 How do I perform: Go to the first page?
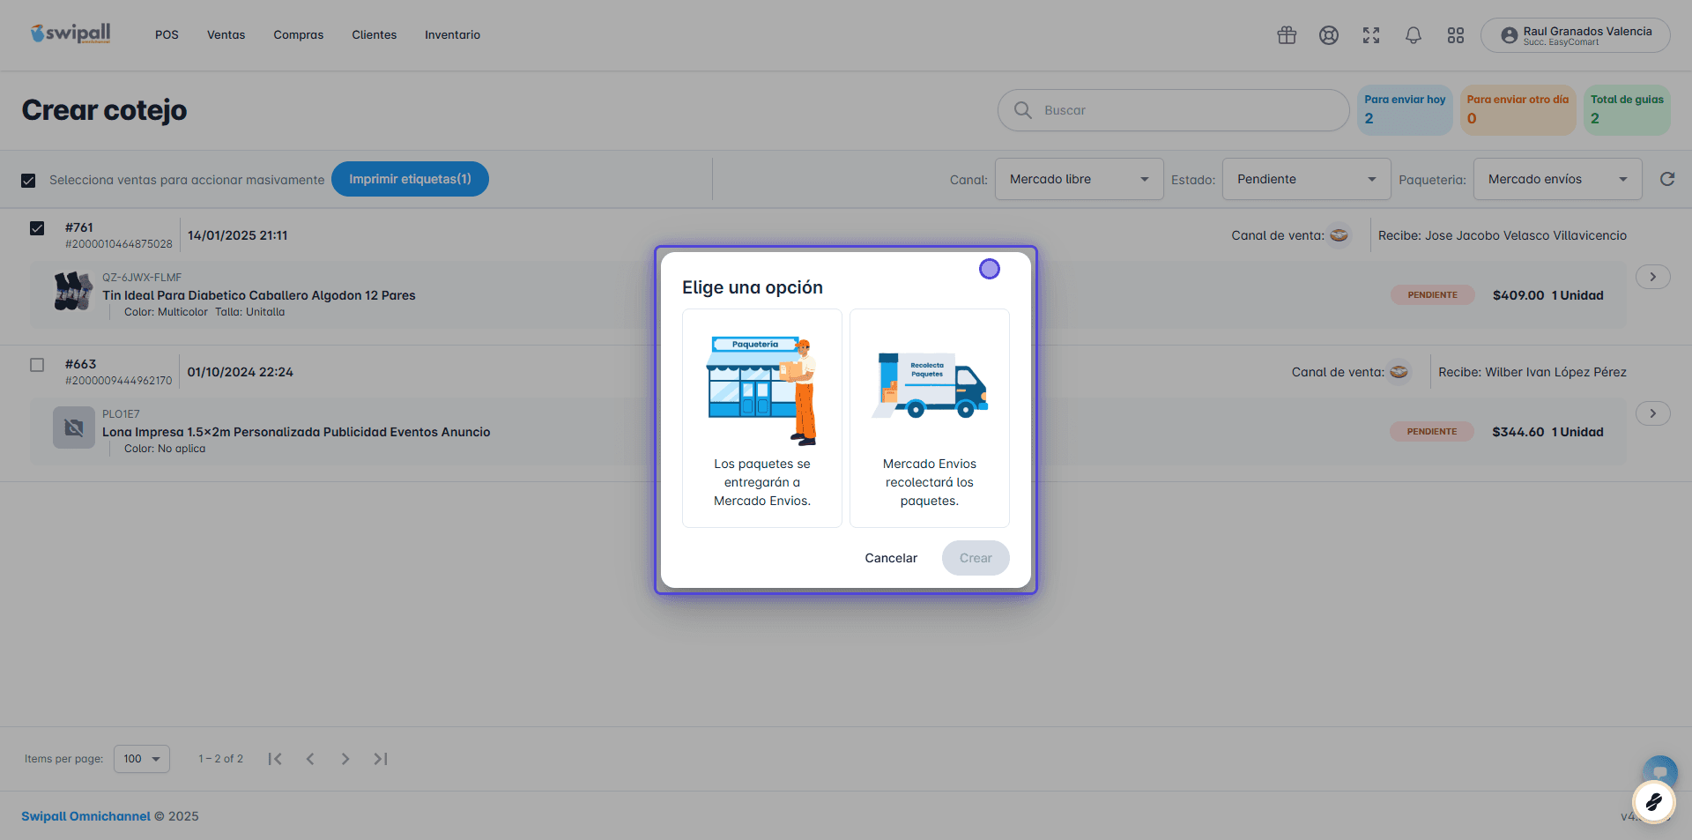275,759
